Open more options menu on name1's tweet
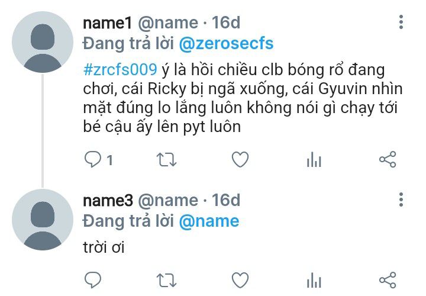This screenshot has height=296, width=426. (401, 22)
